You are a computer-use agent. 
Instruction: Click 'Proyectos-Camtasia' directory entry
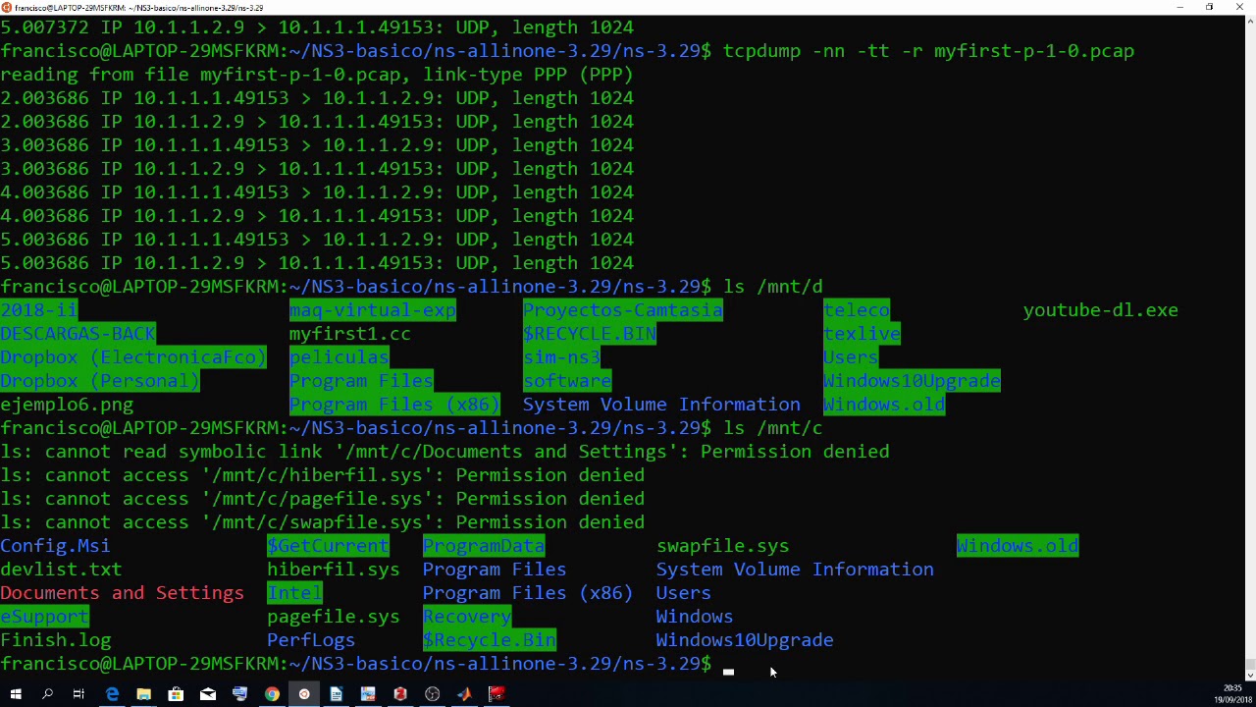(x=622, y=310)
